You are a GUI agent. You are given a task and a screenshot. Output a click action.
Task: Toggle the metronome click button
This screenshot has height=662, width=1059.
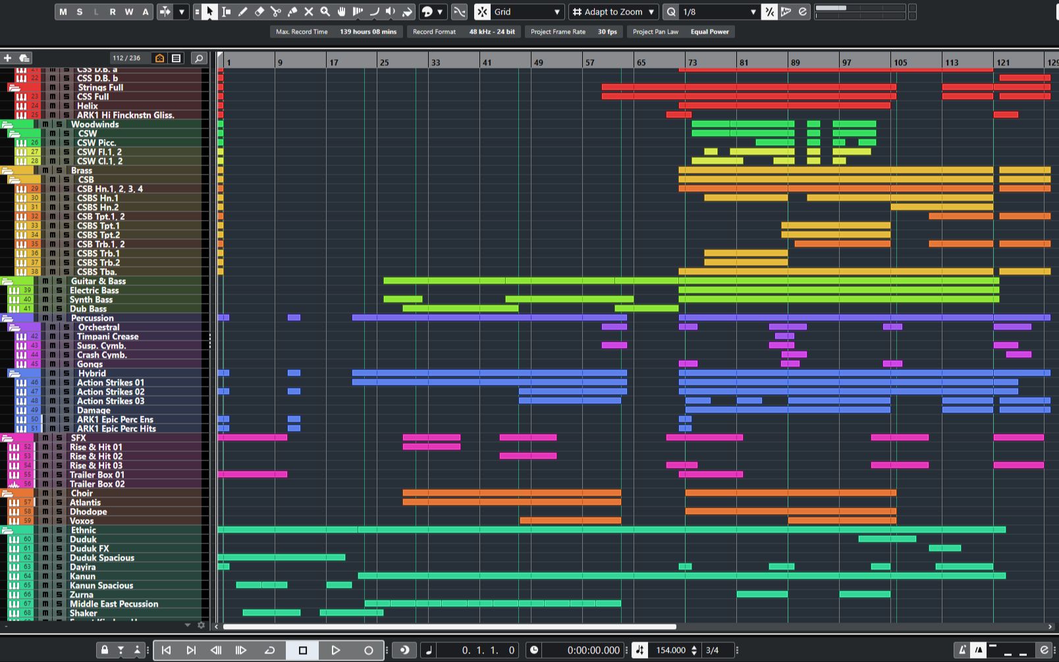point(963,650)
